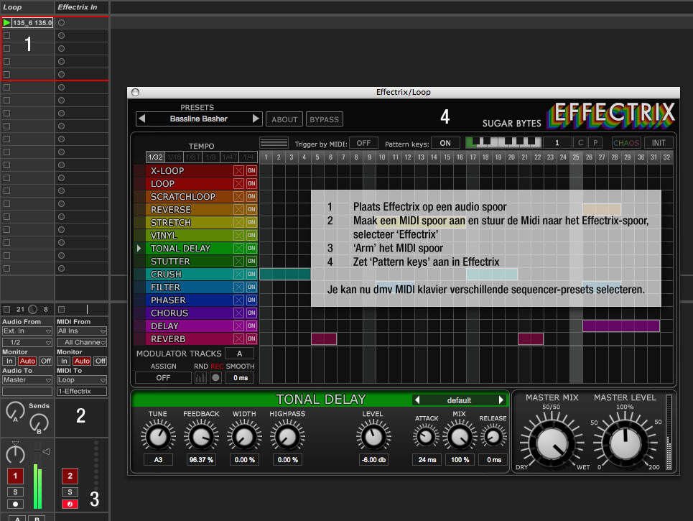Viewport: 693px width, 521px height.
Task: Click the X icon on STRETCH track
Action: (238, 223)
